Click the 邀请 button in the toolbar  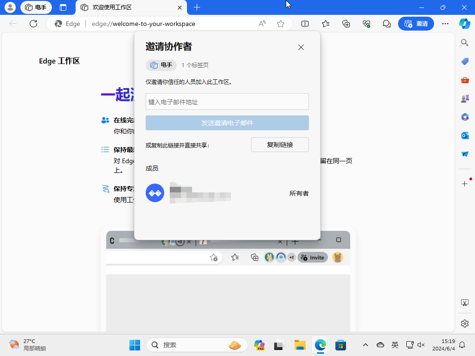click(416, 24)
